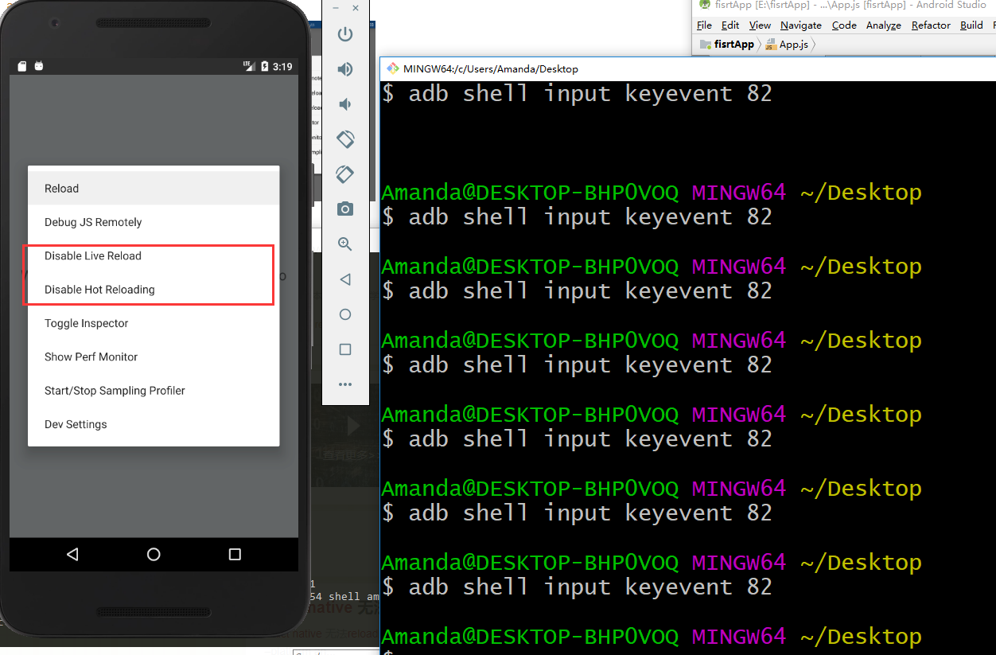This screenshot has width=996, height=655.
Task: Take a screenshot with the camera icon
Action: pyautogui.click(x=345, y=209)
